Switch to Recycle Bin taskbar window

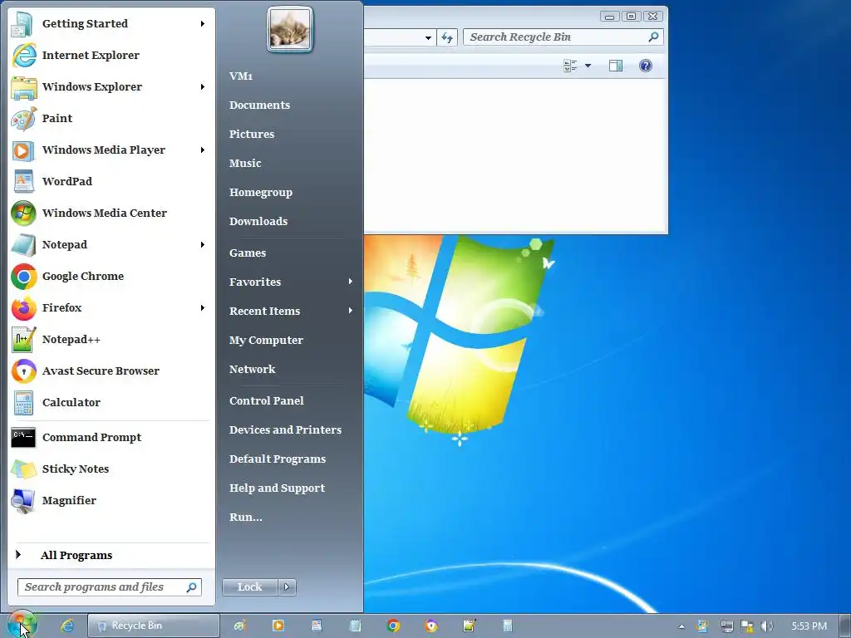[154, 626]
